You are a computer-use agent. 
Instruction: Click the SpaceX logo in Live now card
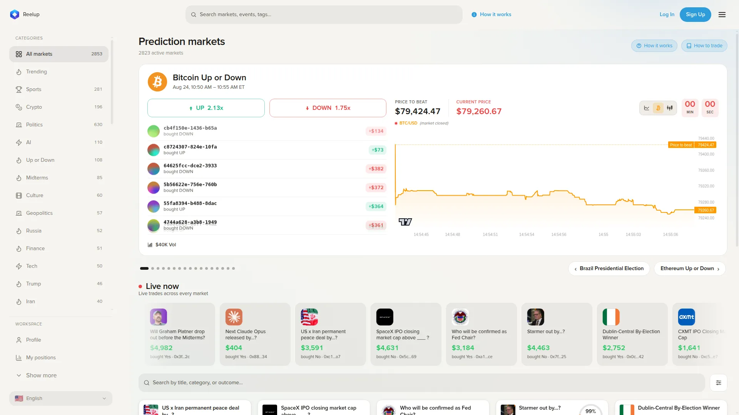point(385,317)
